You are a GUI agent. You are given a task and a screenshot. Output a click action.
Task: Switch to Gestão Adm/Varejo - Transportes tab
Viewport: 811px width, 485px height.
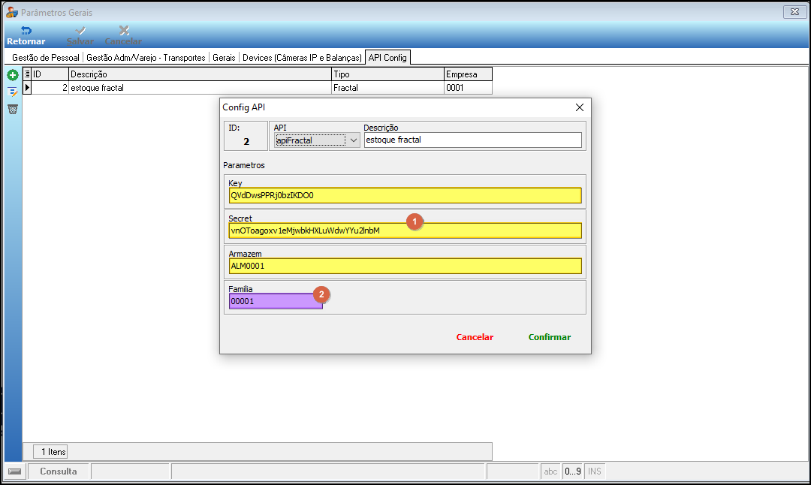tap(146, 57)
